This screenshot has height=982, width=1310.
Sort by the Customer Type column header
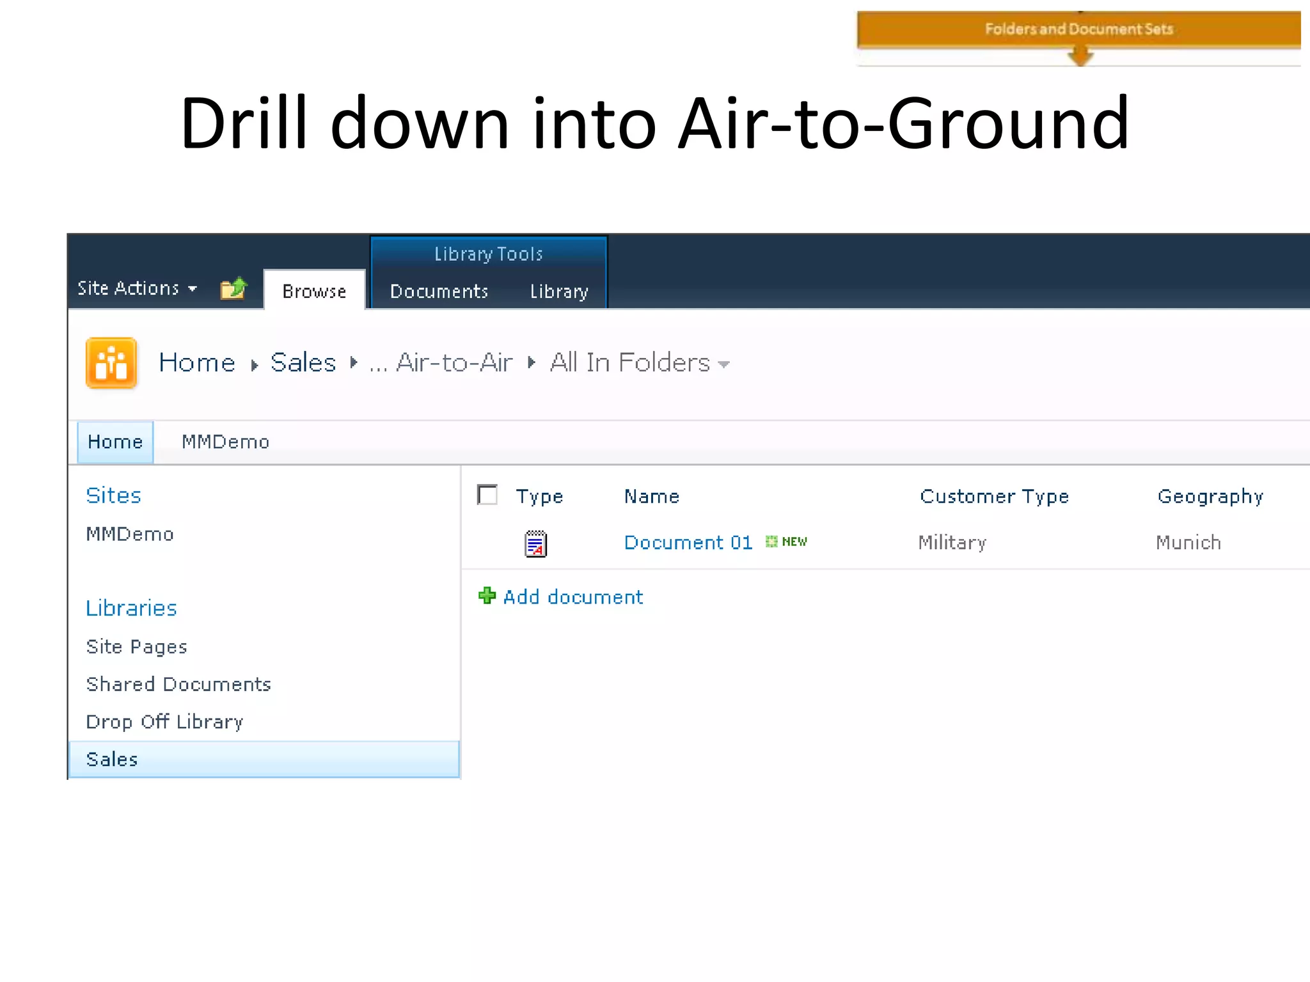(994, 496)
